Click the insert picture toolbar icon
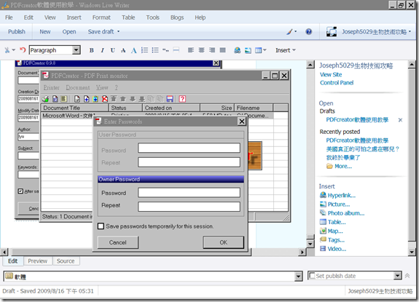Screen dimensions: 419x302 click(x=248, y=50)
